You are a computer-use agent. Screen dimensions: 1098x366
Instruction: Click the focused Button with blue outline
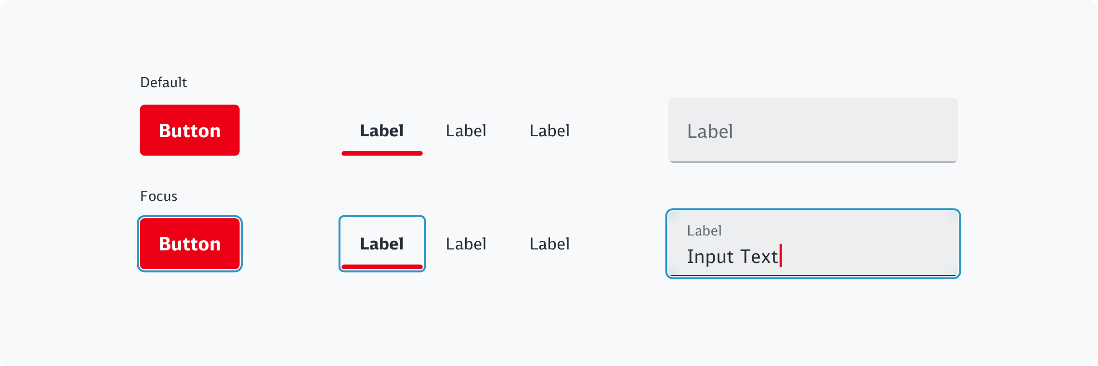190,244
